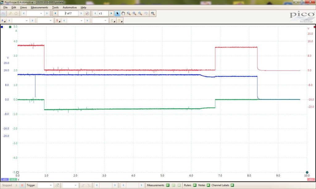The height and width of the screenshot is (189, 316).
Task: Click previous timebase arrow
Action: tap(23, 14)
